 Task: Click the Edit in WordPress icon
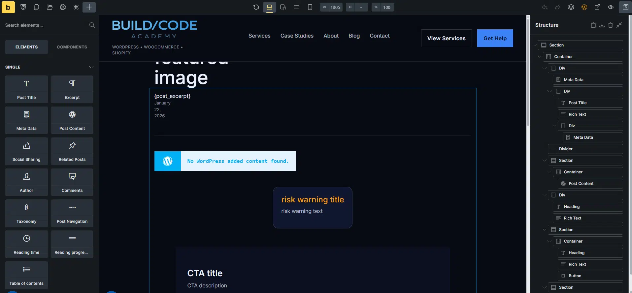(x=584, y=7)
